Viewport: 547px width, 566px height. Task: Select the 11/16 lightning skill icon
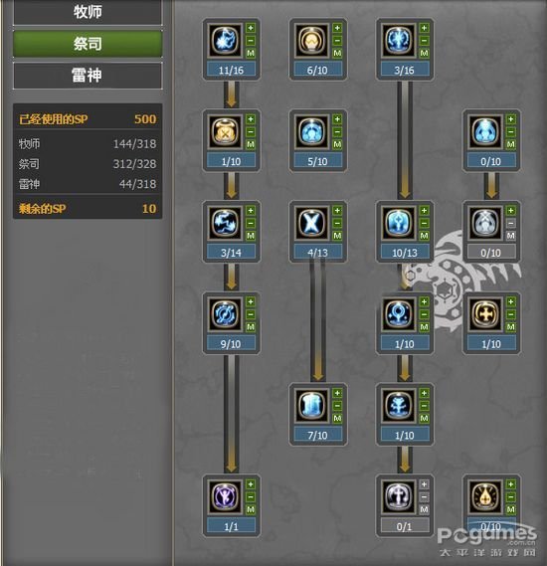click(225, 40)
